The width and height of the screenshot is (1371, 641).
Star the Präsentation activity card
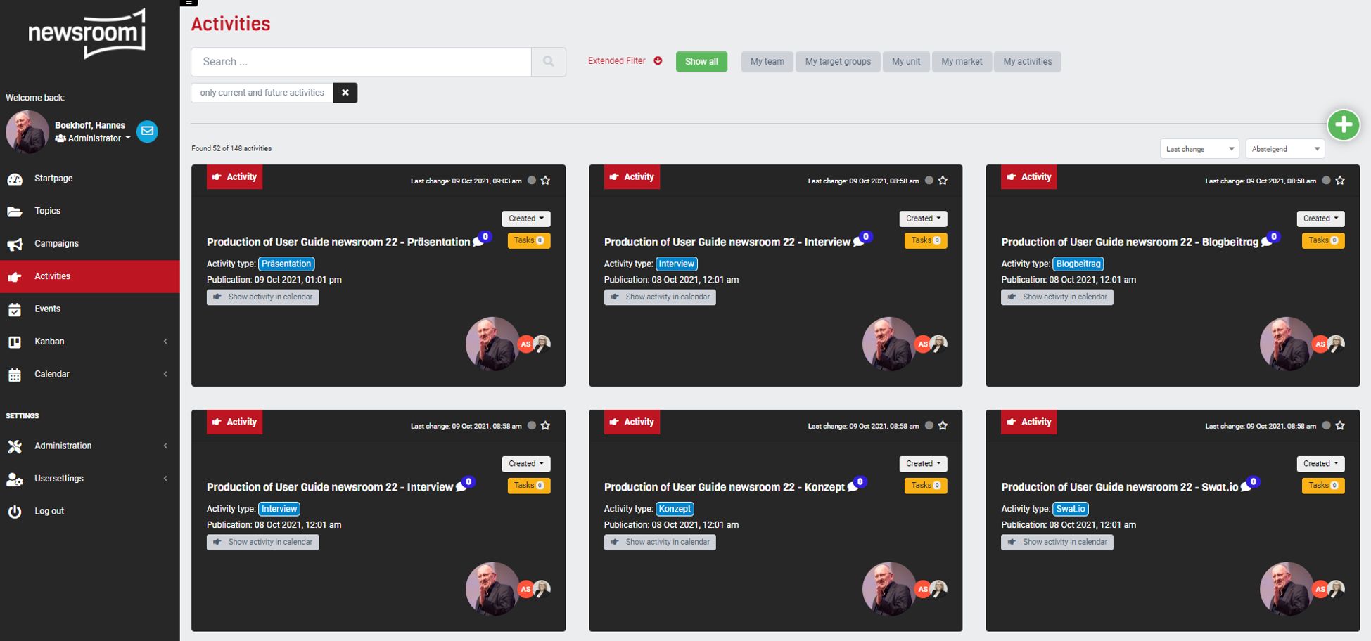point(545,181)
